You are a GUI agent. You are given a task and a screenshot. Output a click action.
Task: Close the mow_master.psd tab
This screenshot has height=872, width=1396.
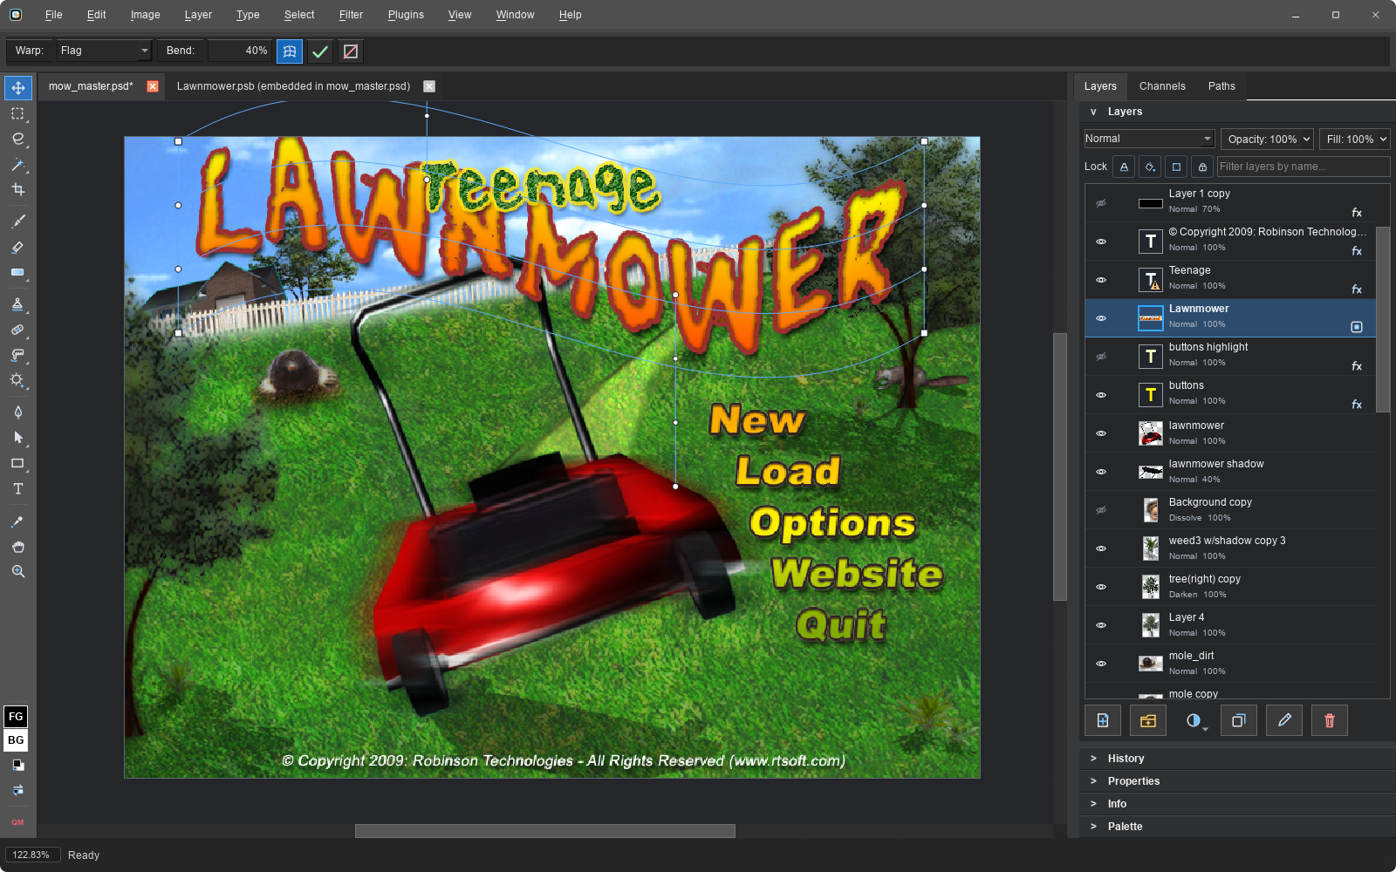(153, 86)
